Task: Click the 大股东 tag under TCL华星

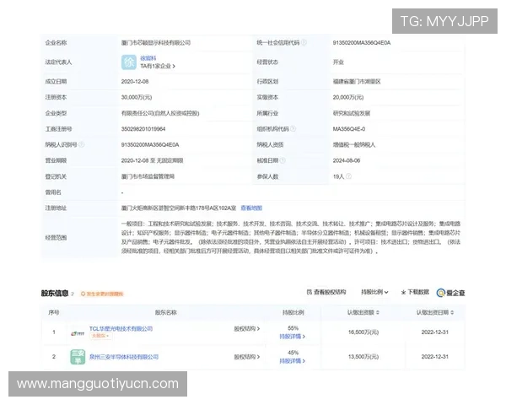Action: [x=100, y=336]
